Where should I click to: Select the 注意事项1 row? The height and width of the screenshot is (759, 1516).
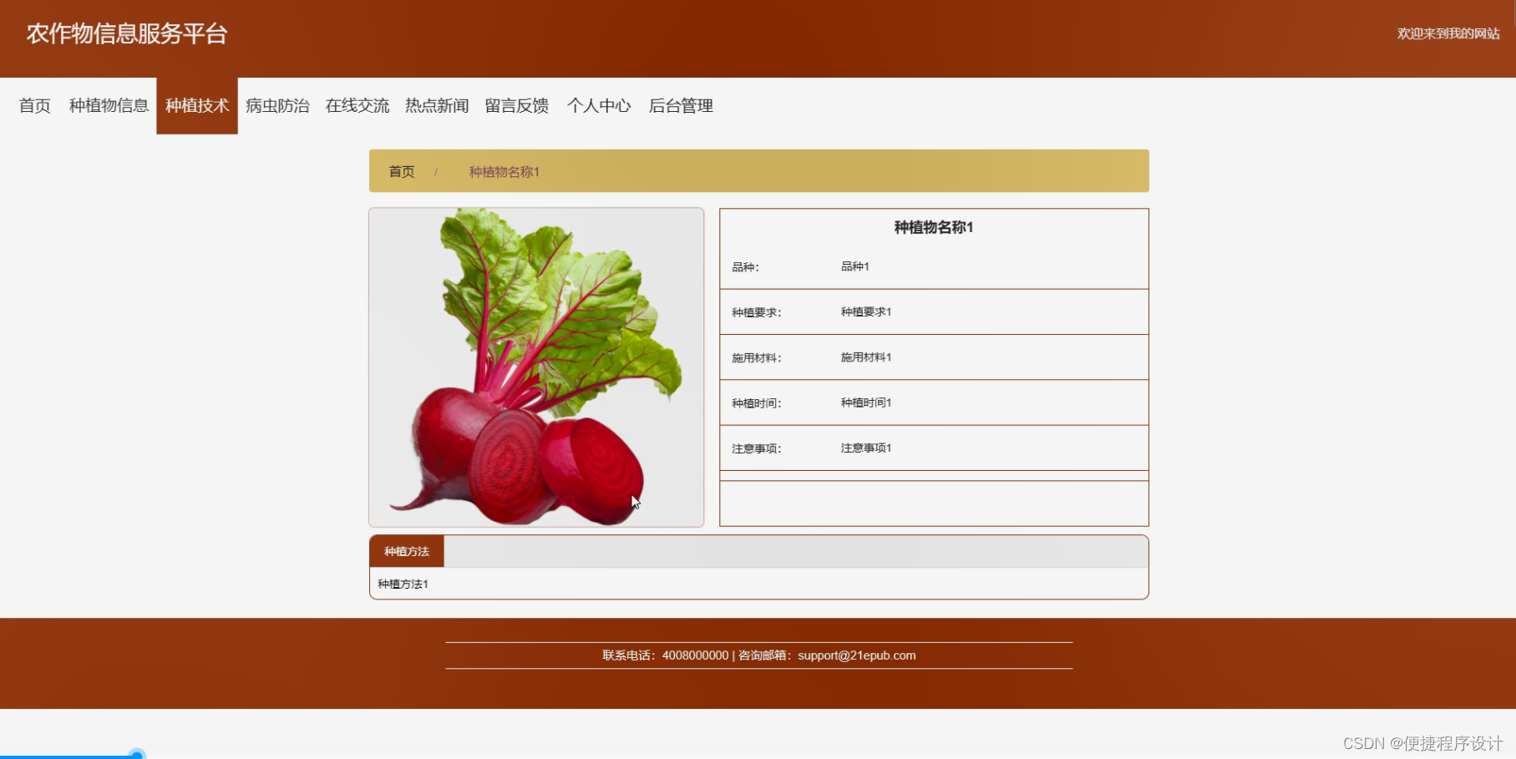(865, 448)
